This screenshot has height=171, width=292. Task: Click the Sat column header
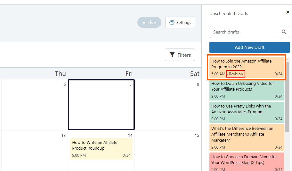tap(195, 74)
